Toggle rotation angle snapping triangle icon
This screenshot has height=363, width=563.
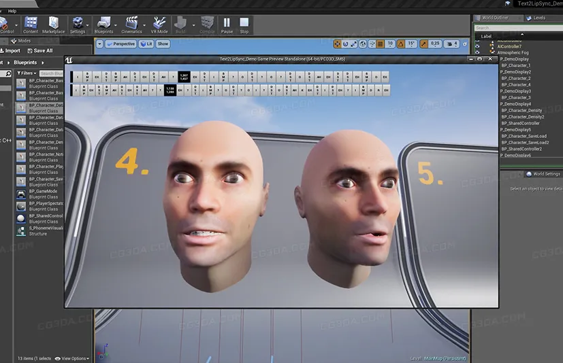pos(401,44)
